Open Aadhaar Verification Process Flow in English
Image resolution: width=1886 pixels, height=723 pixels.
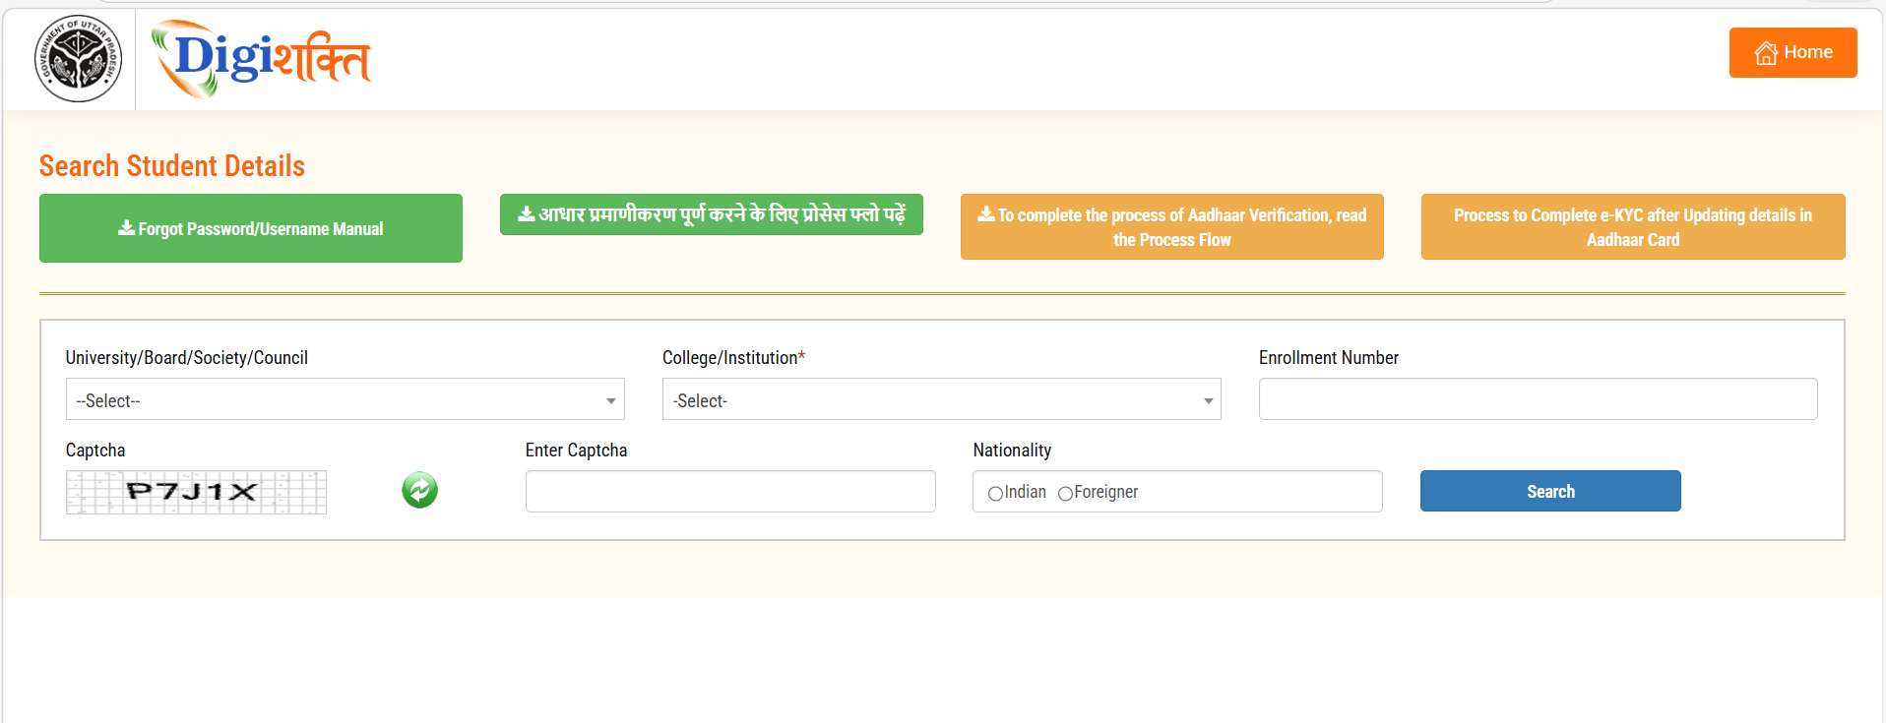(x=1171, y=227)
